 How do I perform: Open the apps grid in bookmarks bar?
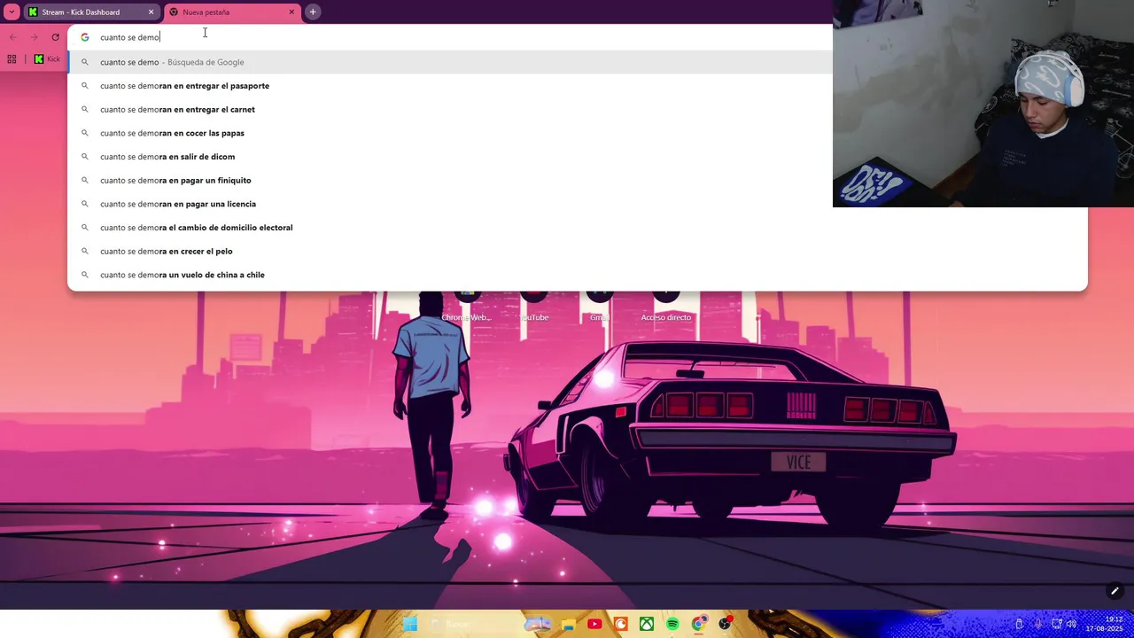click(x=12, y=59)
